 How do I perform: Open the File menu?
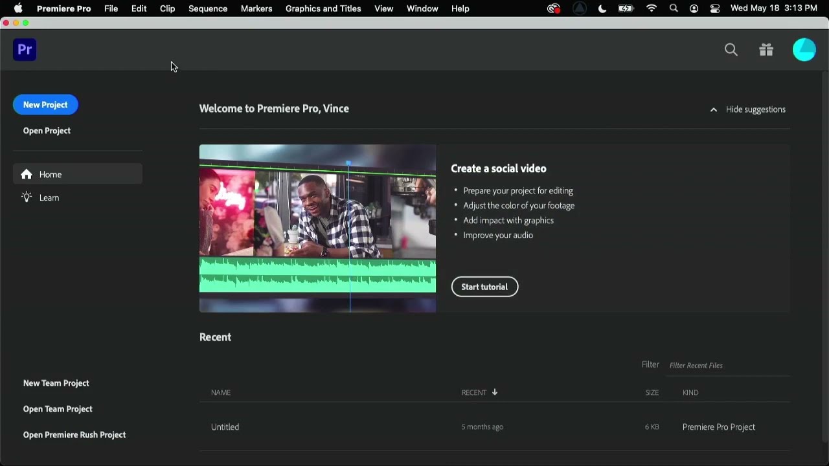point(111,8)
